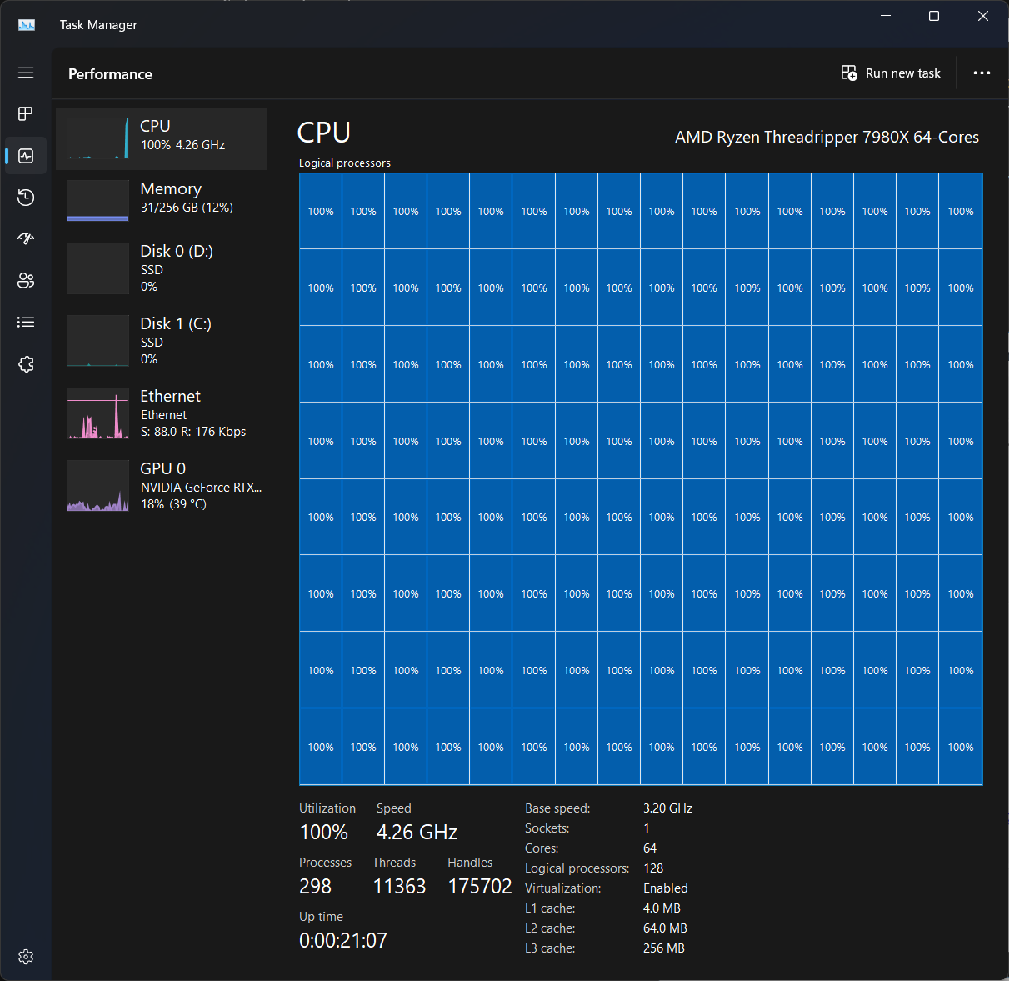Click the Ethernet mini graph thumbnail
Image resolution: width=1009 pixels, height=981 pixels.
pyautogui.click(x=97, y=413)
